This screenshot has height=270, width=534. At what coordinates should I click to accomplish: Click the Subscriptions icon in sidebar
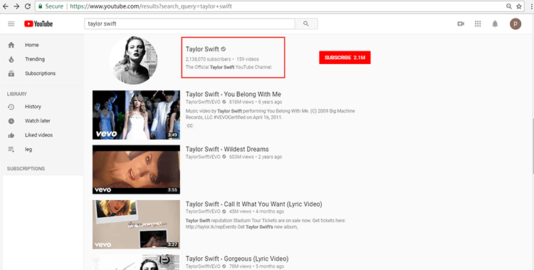point(11,73)
